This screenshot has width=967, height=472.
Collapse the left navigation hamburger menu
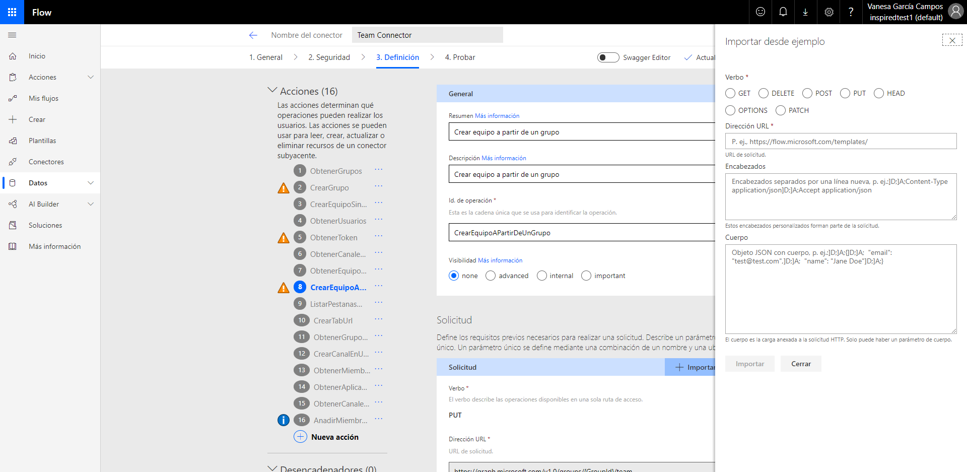pos(13,35)
